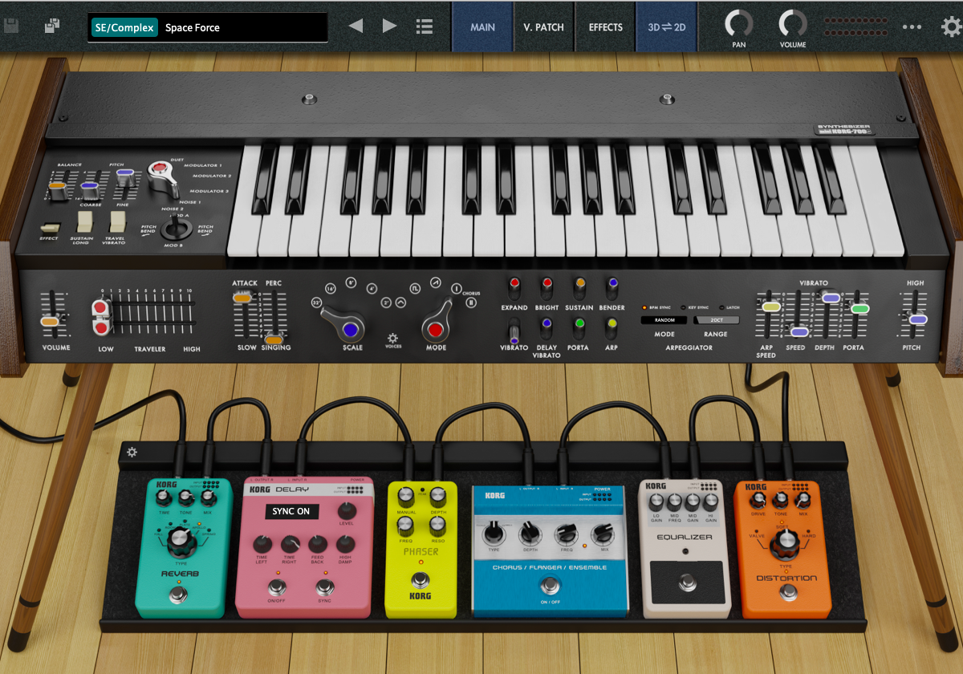Open the pedalboard gear settings

click(132, 453)
